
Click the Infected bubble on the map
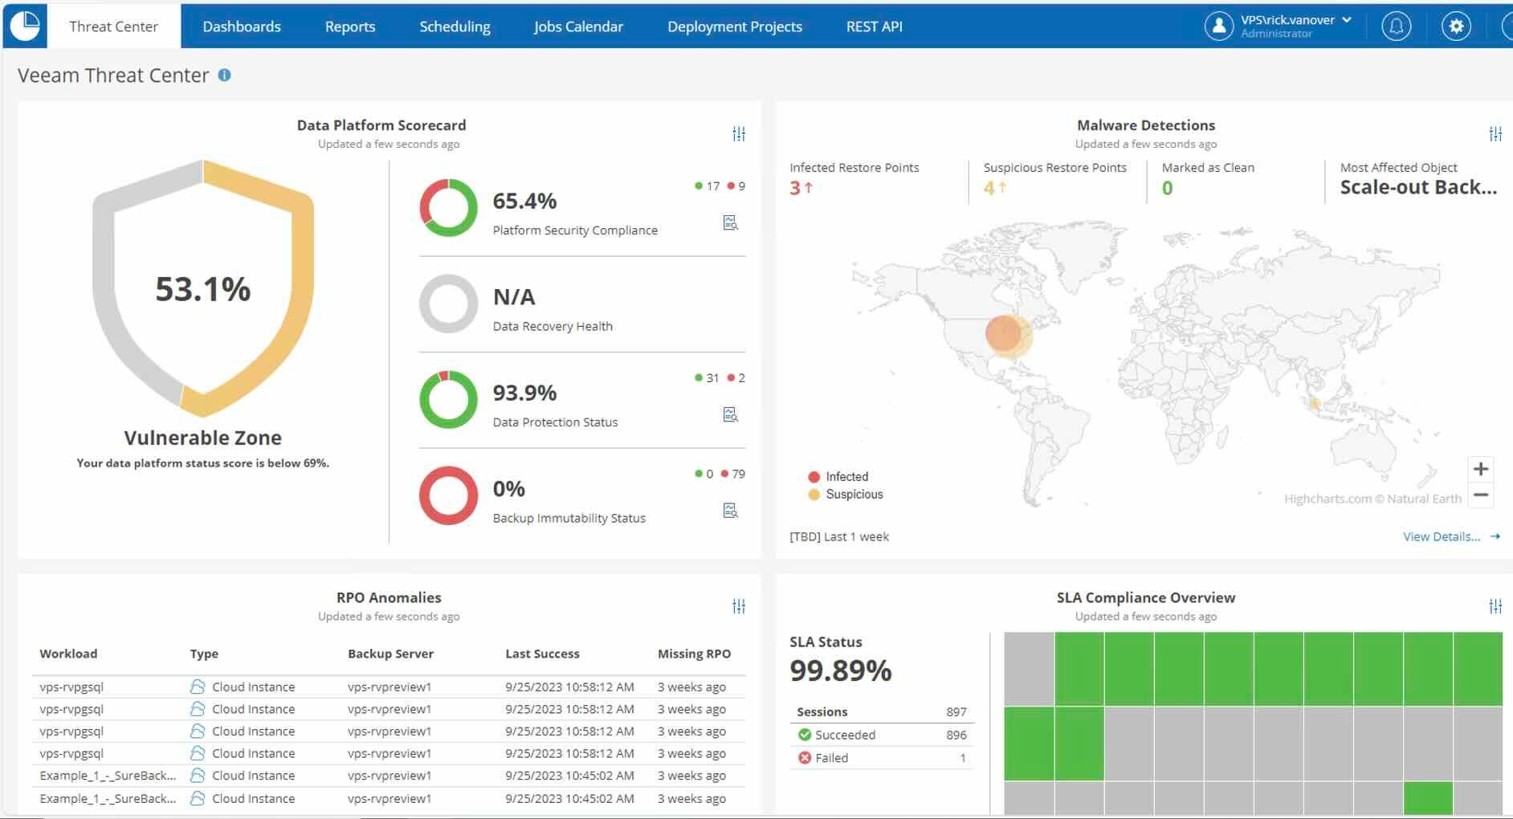tap(1002, 333)
